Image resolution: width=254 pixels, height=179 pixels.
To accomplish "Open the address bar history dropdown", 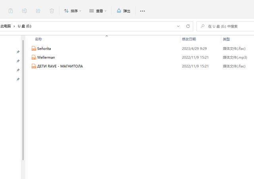I will coord(178,26).
